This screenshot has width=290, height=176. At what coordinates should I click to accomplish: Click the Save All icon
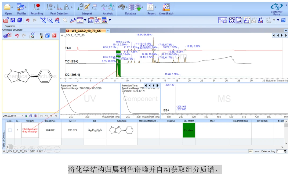tap(20, 20)
